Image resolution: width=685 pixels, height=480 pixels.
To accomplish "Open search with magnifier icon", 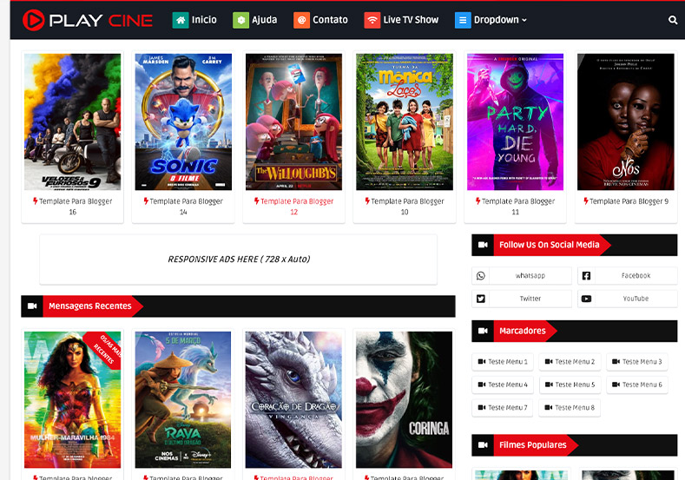I will pyautogui.click(x=673, y=20).
